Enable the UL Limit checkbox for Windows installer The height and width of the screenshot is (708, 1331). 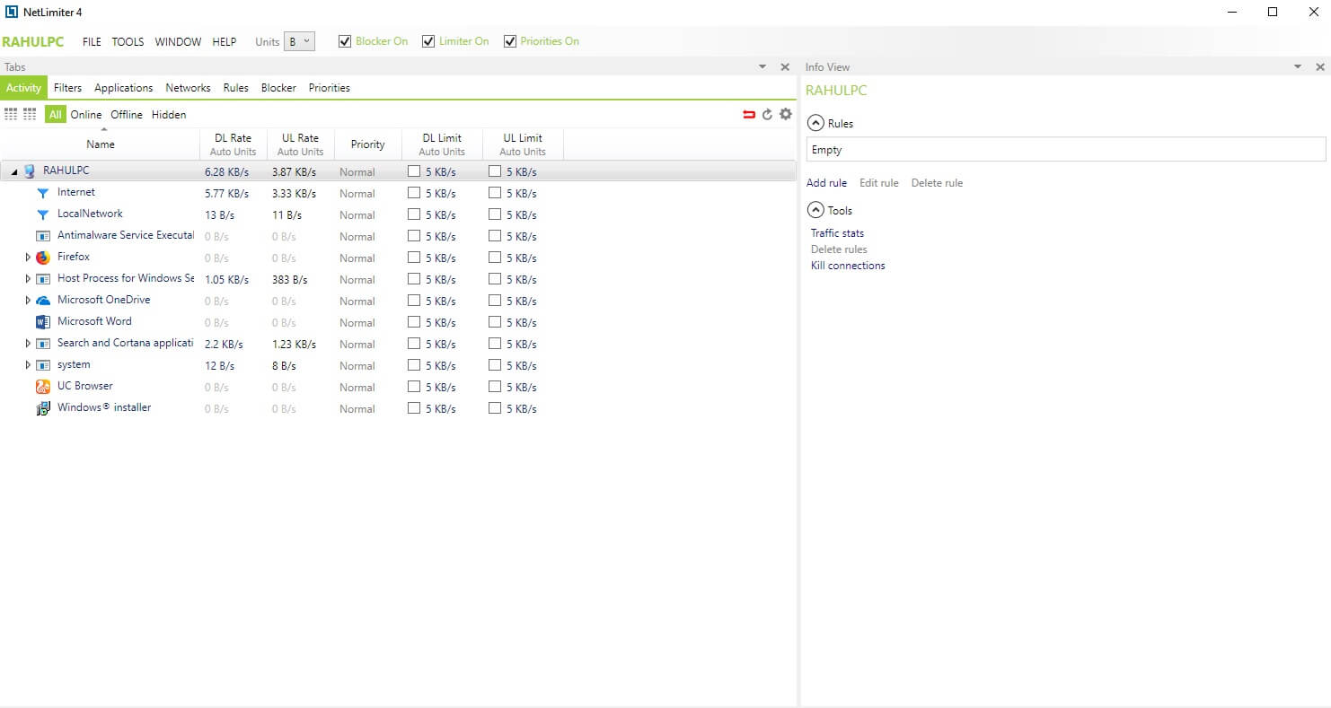pos(495,407)
